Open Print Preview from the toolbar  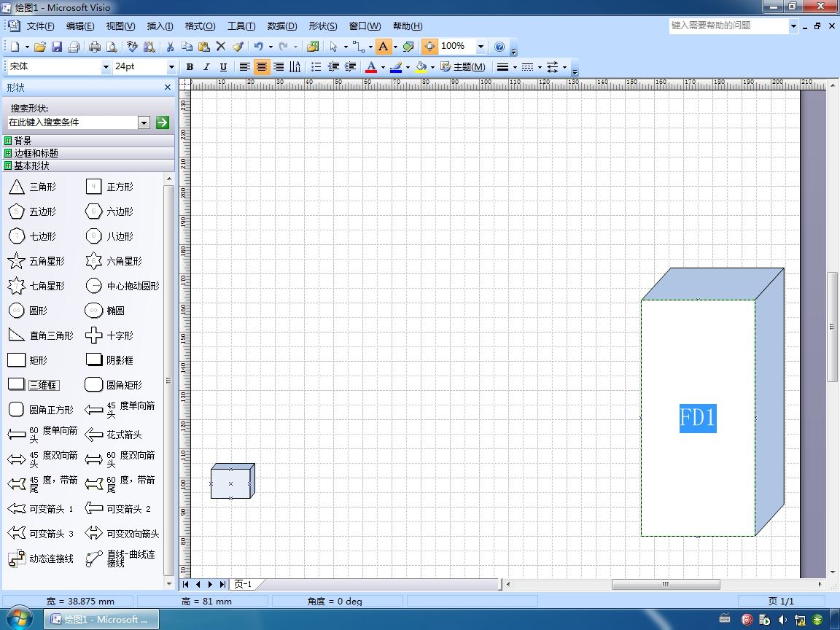pos(112,47)
